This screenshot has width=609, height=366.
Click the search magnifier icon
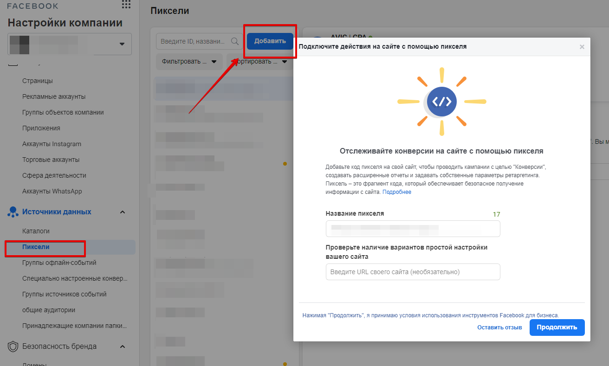click(x=235, y=41)
